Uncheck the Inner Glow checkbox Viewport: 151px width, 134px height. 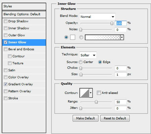click(5, 42)
